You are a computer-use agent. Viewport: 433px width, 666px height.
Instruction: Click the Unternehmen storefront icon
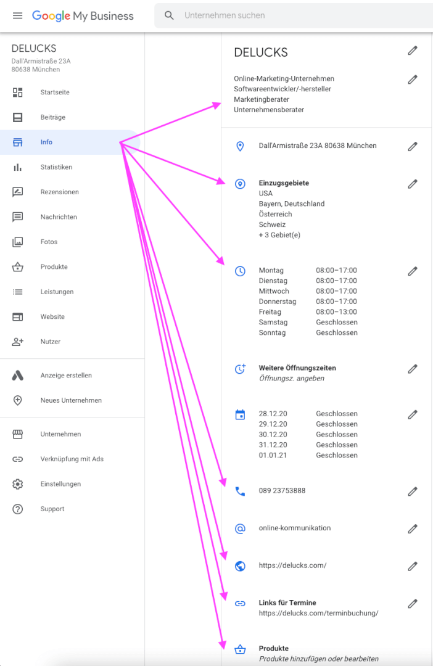pyautogui.click(x=17, y=434)
